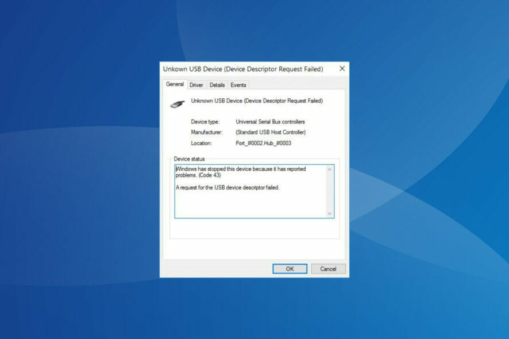This screenshot has width=509, height=339.
Task: Click 'Universal Serial Bus controllers' value
Action: coord(270,122)
